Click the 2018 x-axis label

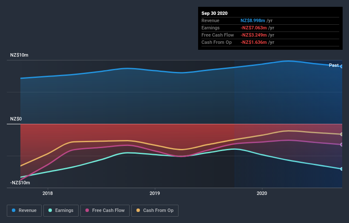click(x=48, y=193)
